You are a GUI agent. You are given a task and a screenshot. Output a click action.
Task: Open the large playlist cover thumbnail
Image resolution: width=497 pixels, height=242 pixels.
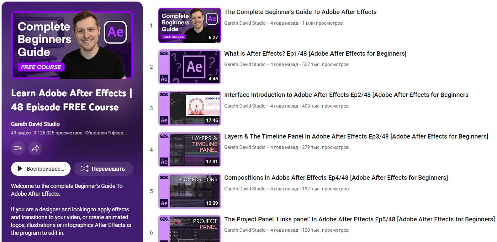point(72,45)
